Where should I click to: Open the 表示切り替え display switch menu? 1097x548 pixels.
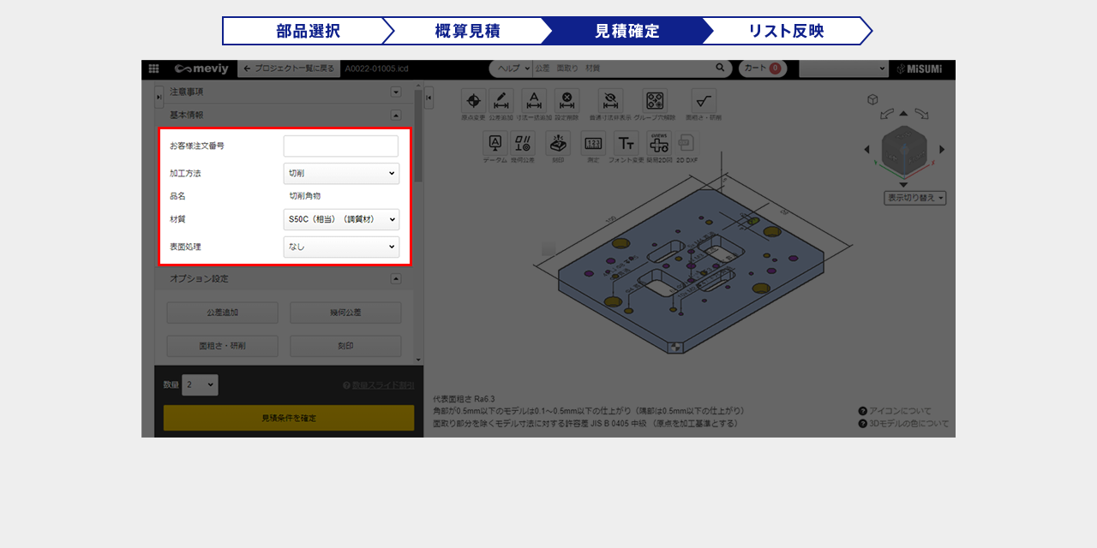pos(915,199)
